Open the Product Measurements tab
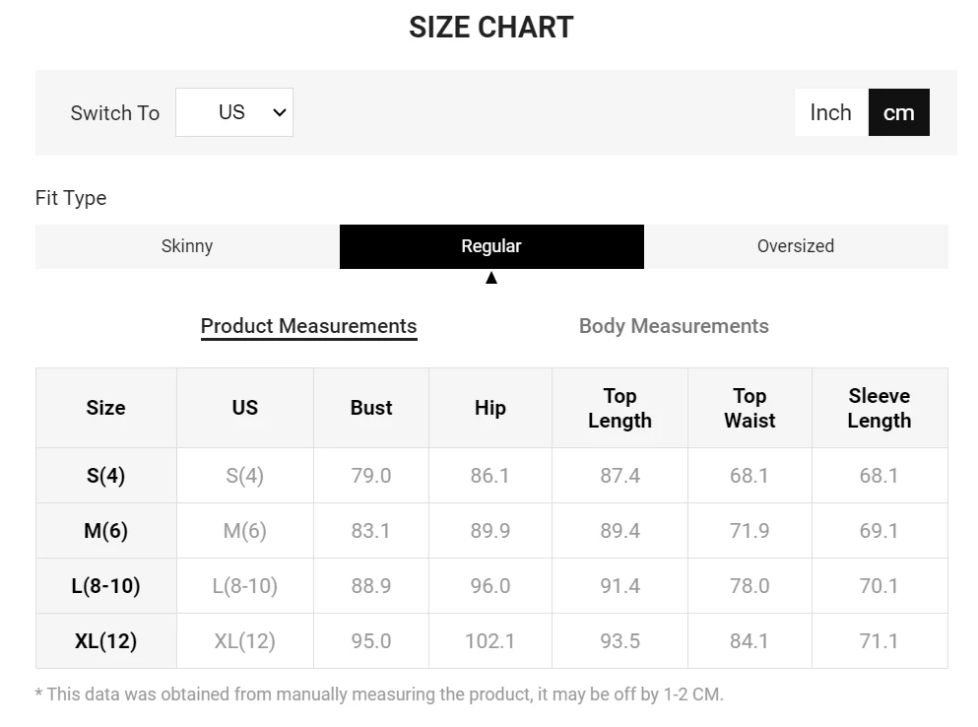978x727 pixels. click(308, 326)
